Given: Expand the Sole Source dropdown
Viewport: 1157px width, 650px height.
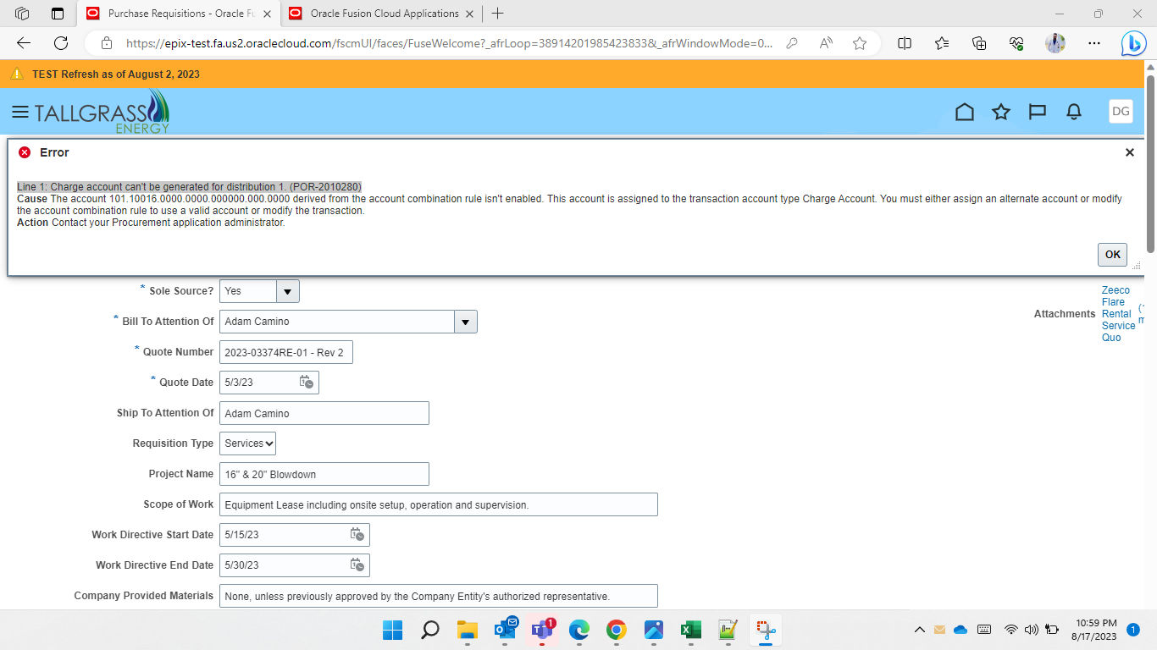Looking at the screenshot, I should pos(288,291).
